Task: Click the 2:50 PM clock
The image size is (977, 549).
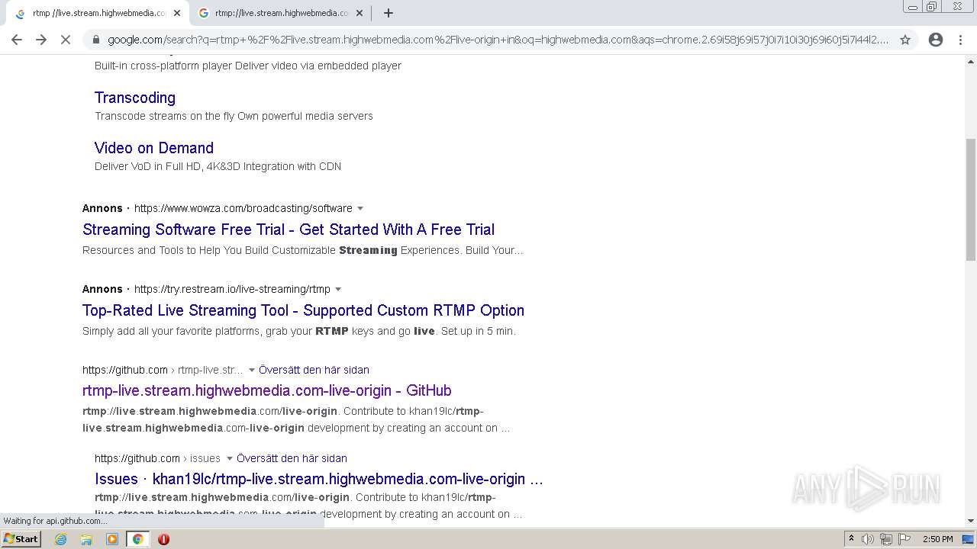Action: 937,539
